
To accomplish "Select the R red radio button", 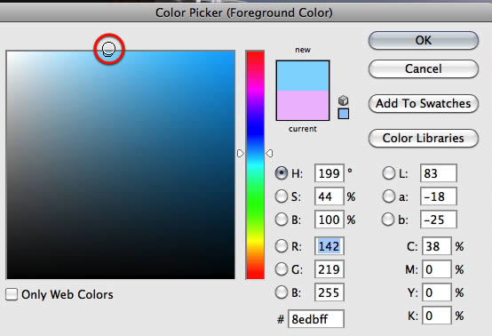I will (x=282, y=246).
